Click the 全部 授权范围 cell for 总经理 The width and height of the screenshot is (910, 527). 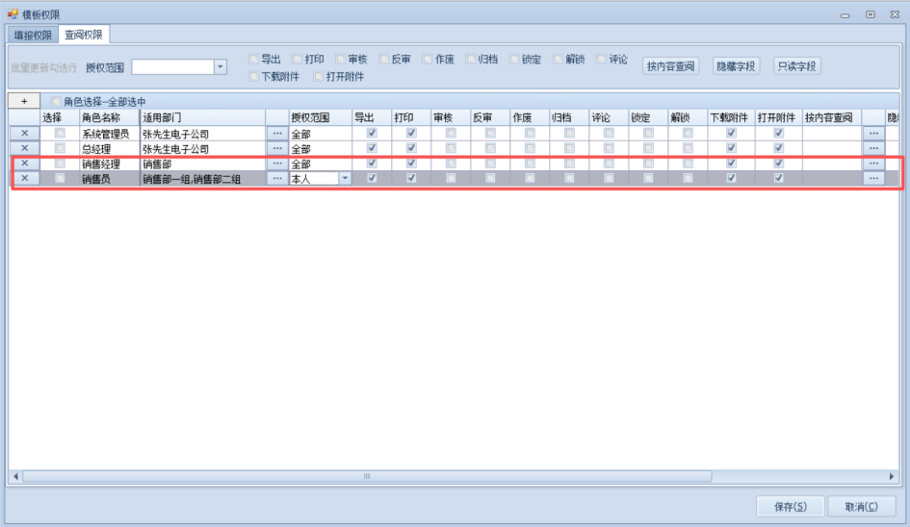319,148
